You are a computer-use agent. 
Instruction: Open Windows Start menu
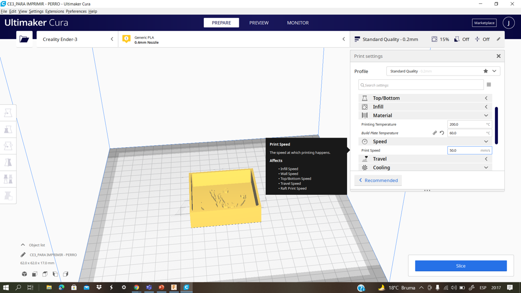pyautogui.click(x=6, y=287)
